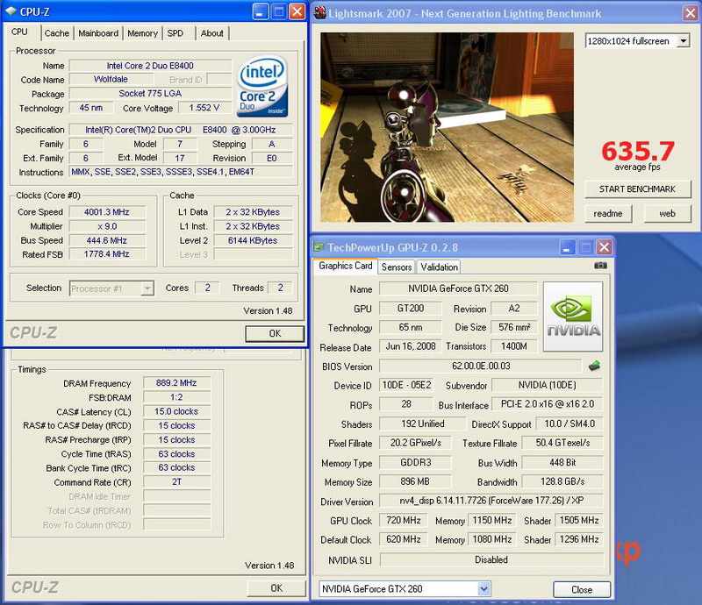Click the Shader clock value 1505 MHz

(x=579, y=521)
